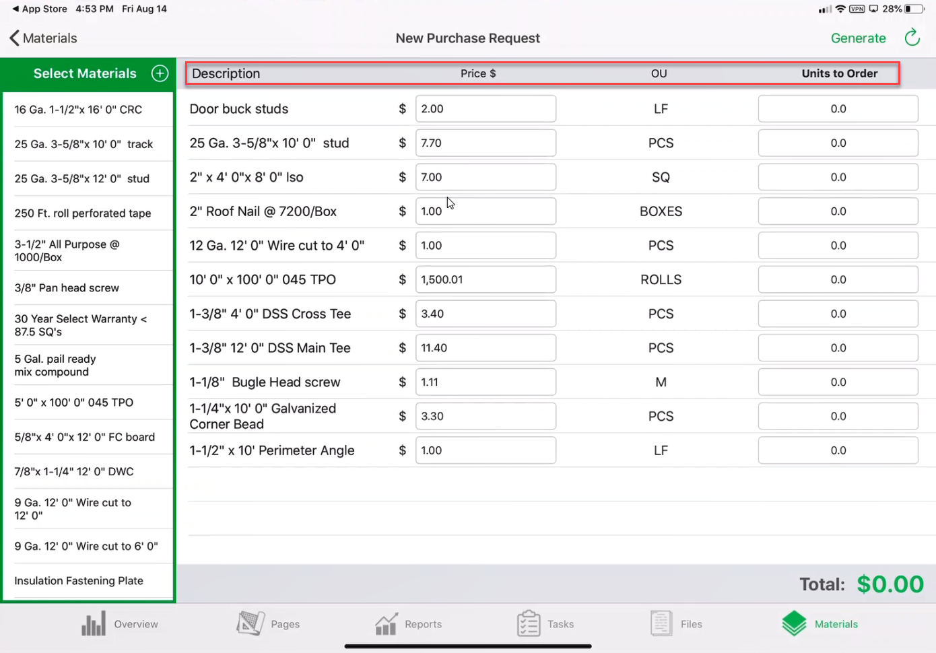
Task: Edit the price of Door buck studs
Action: pyautogui.click(x=486, y=108)
